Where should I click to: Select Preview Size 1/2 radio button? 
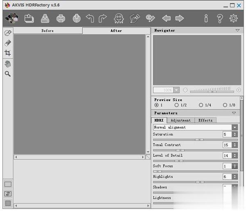(x=176, y=105)
